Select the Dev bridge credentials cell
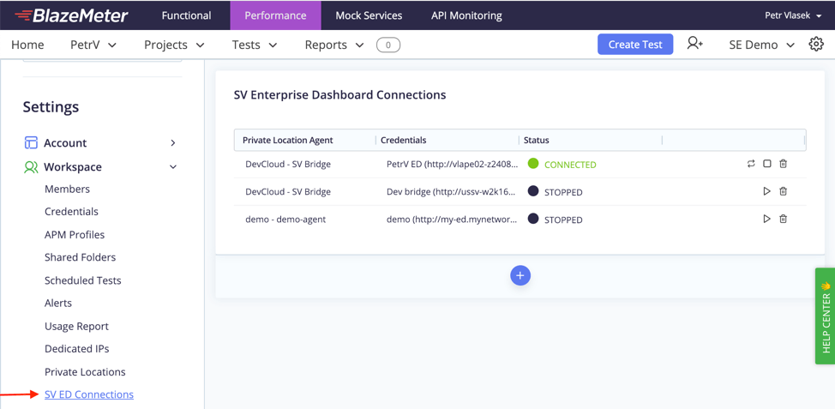The height and width of the screenshot is (409, 835). (451, 192)
